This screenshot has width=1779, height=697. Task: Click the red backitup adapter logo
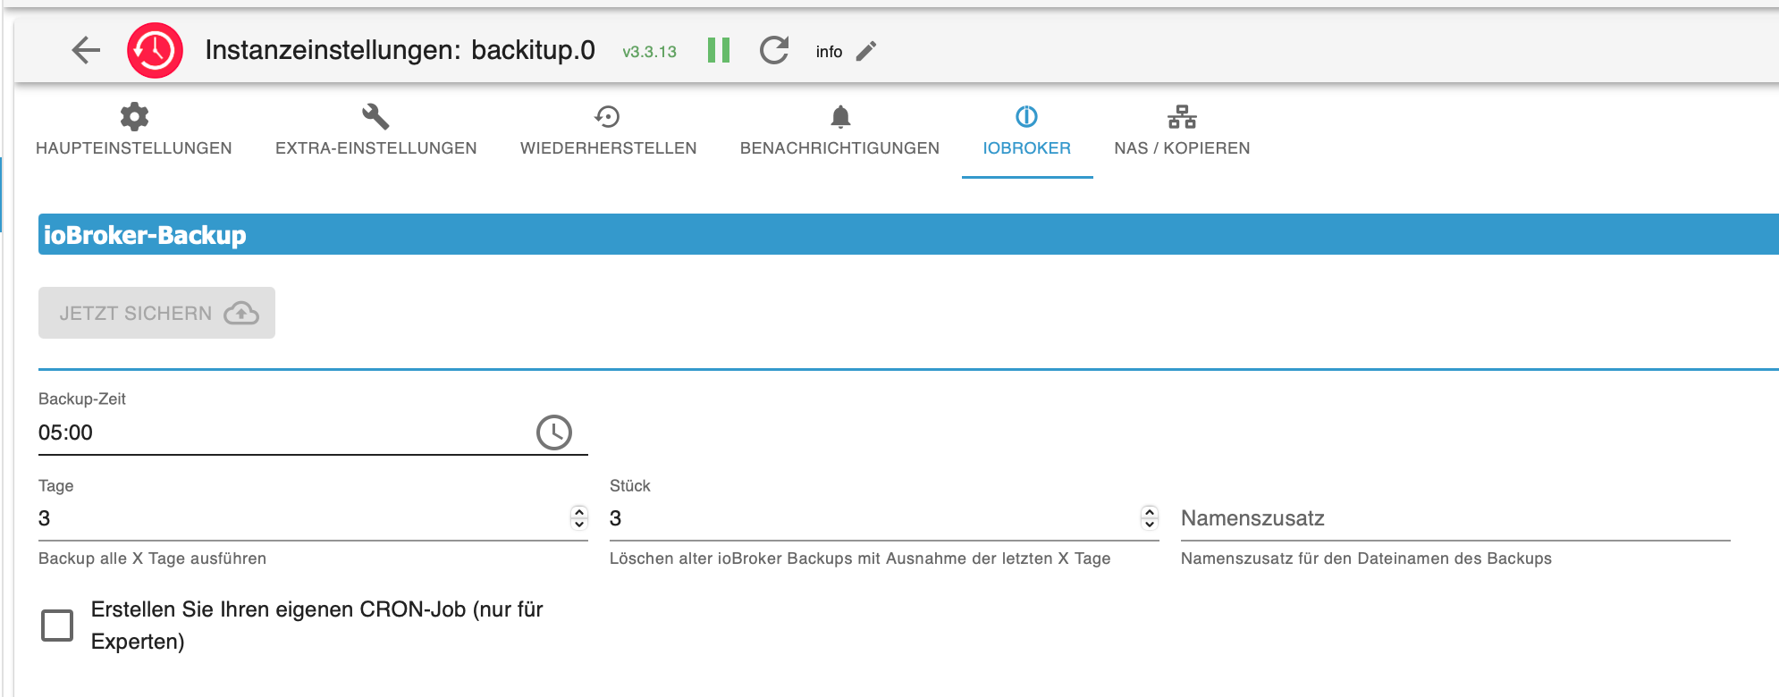point(155,50)
